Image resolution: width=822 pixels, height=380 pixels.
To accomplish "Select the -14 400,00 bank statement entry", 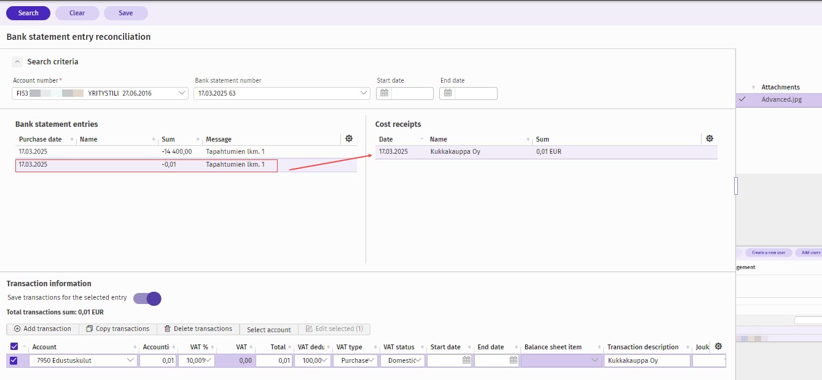I will click(x=186, y=151).
